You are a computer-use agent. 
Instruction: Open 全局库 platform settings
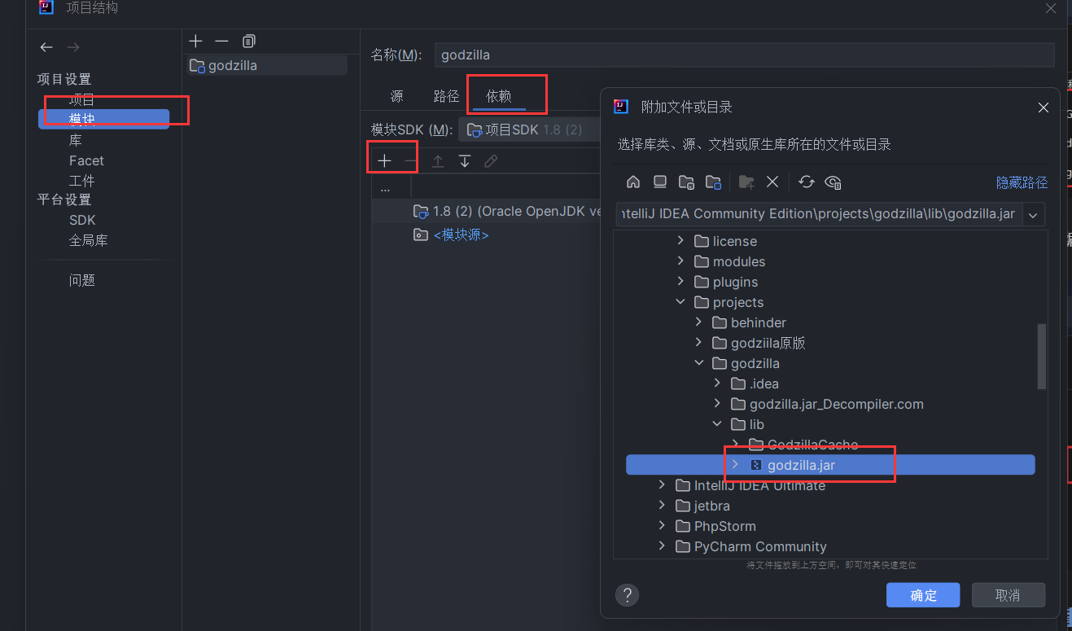[x=88, y=240]
